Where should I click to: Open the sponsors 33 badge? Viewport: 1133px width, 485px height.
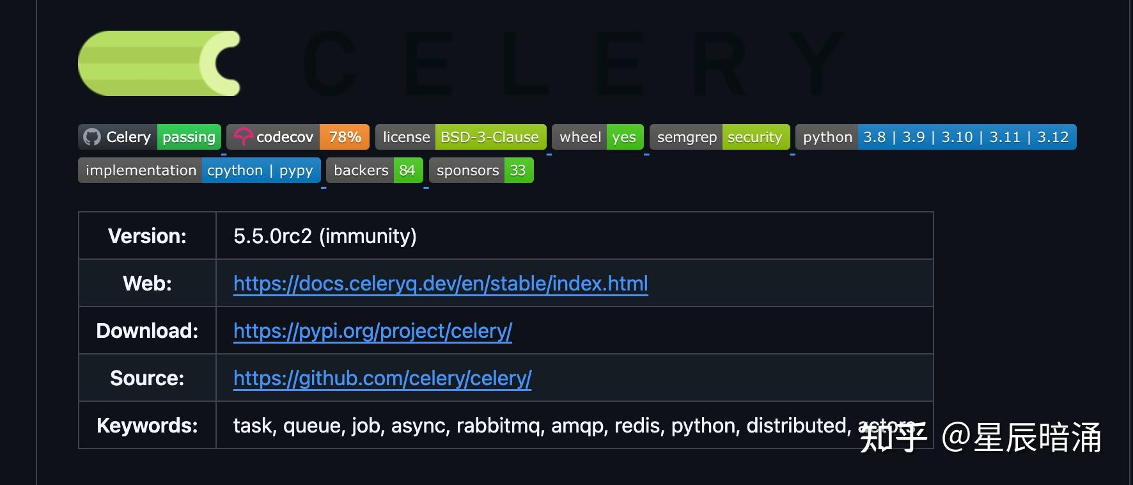click(x=481, y=170)
